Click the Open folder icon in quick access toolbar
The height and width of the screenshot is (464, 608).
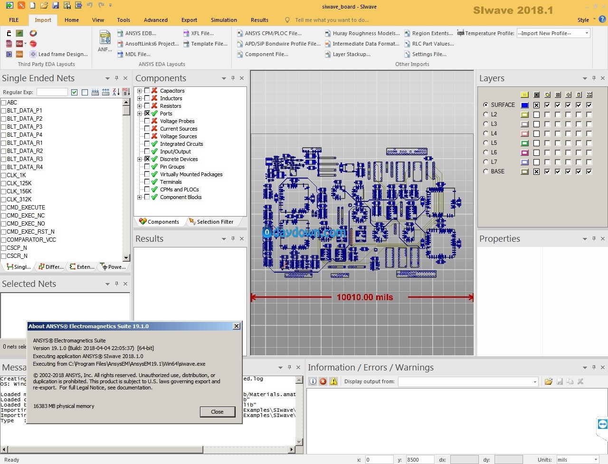tap(44, 6)
